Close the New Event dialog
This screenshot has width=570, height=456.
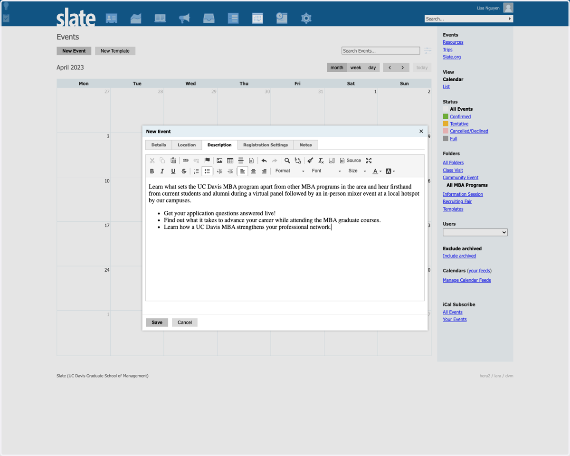tap(421, 131)
